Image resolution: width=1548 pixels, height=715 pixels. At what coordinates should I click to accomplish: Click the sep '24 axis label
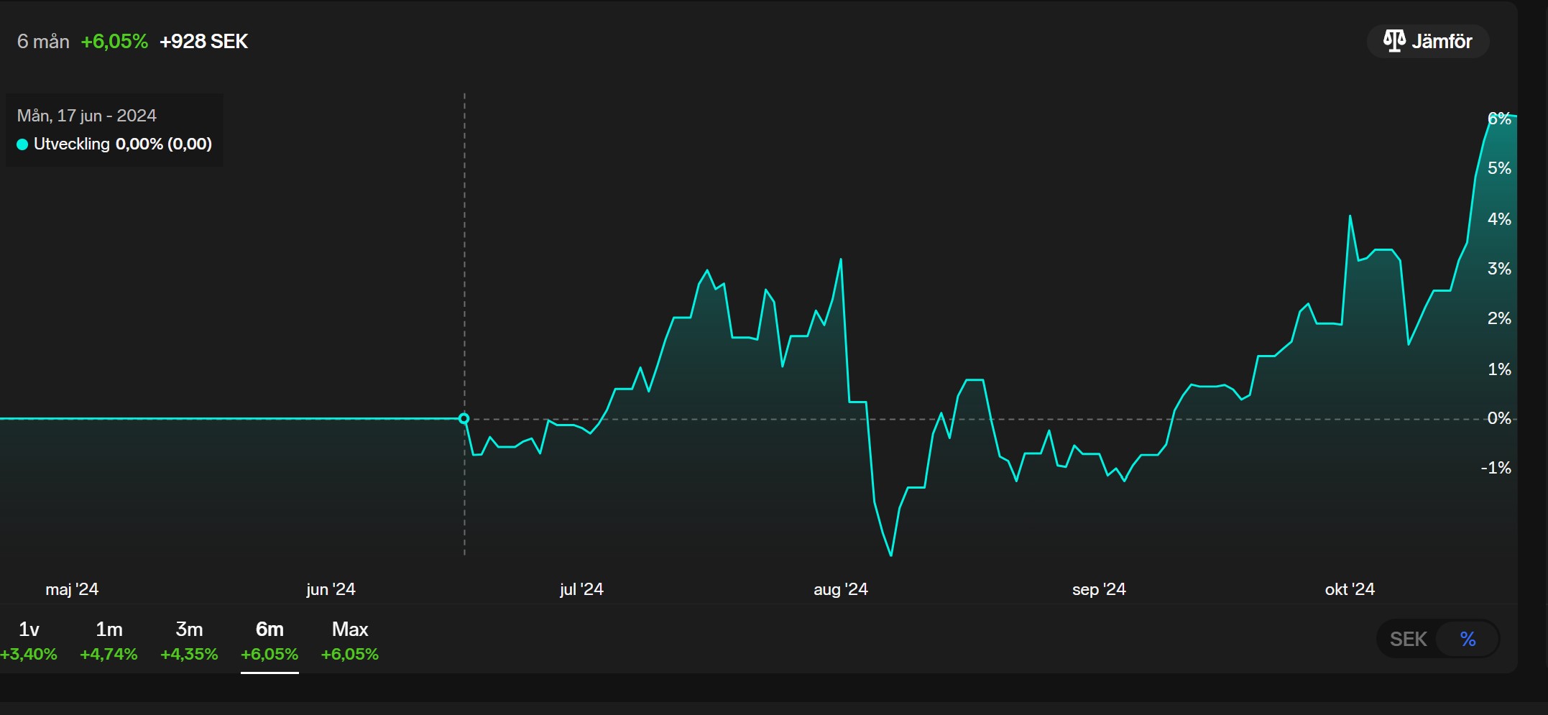tap(1099, 589)
